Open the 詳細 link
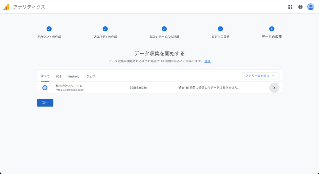 [207, 61]
